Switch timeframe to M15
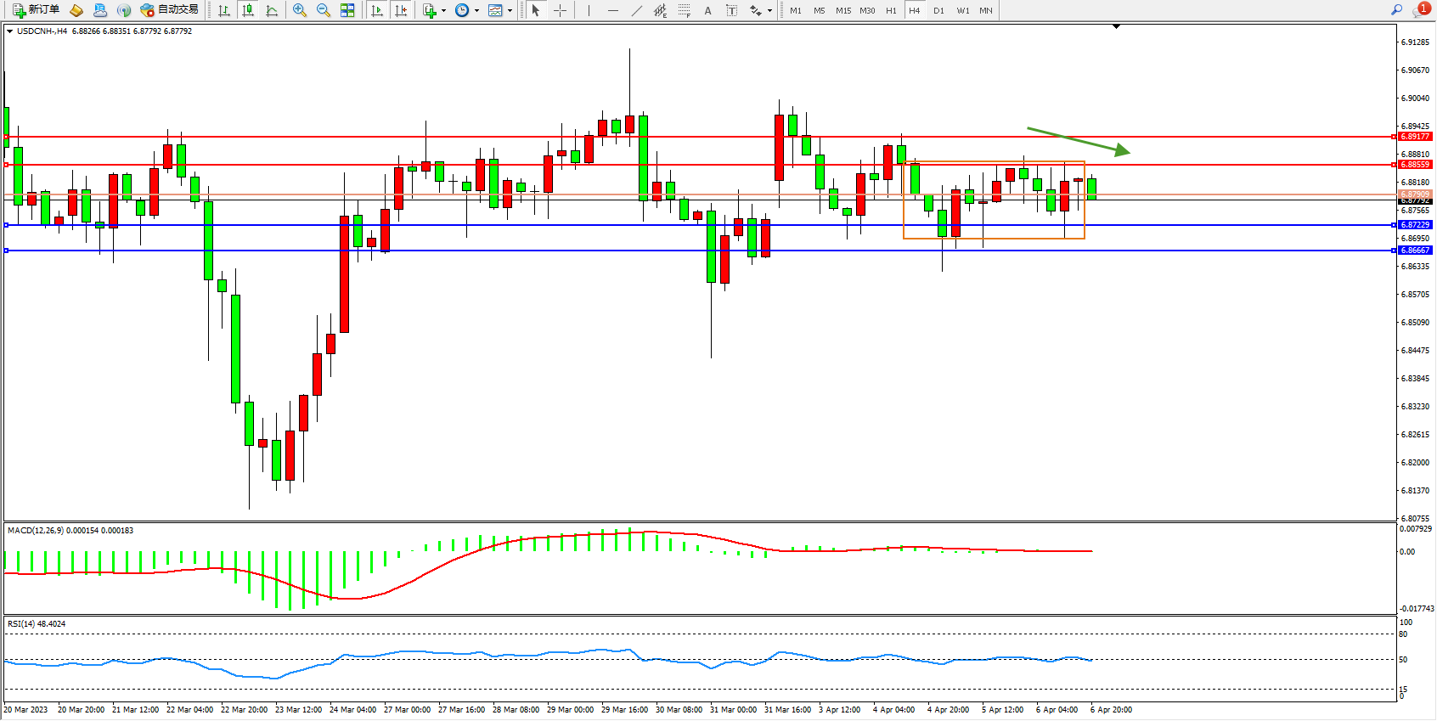 click(x=842, y=10)
